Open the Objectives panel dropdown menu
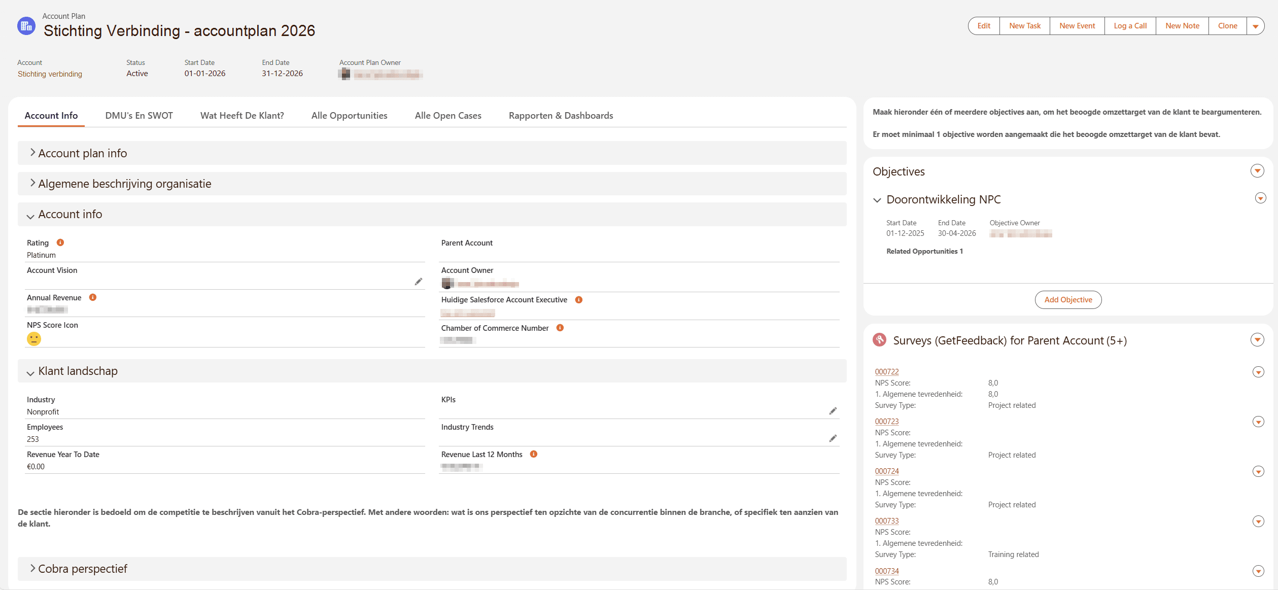Image resolution: width=1278 pixels, height=590 pixels. pos(1257,171)
